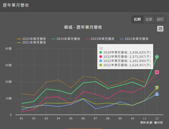This screenshot has width=169, height=129.
Task: Click the 20億 y-axis label
Action: tap(8, 82)
